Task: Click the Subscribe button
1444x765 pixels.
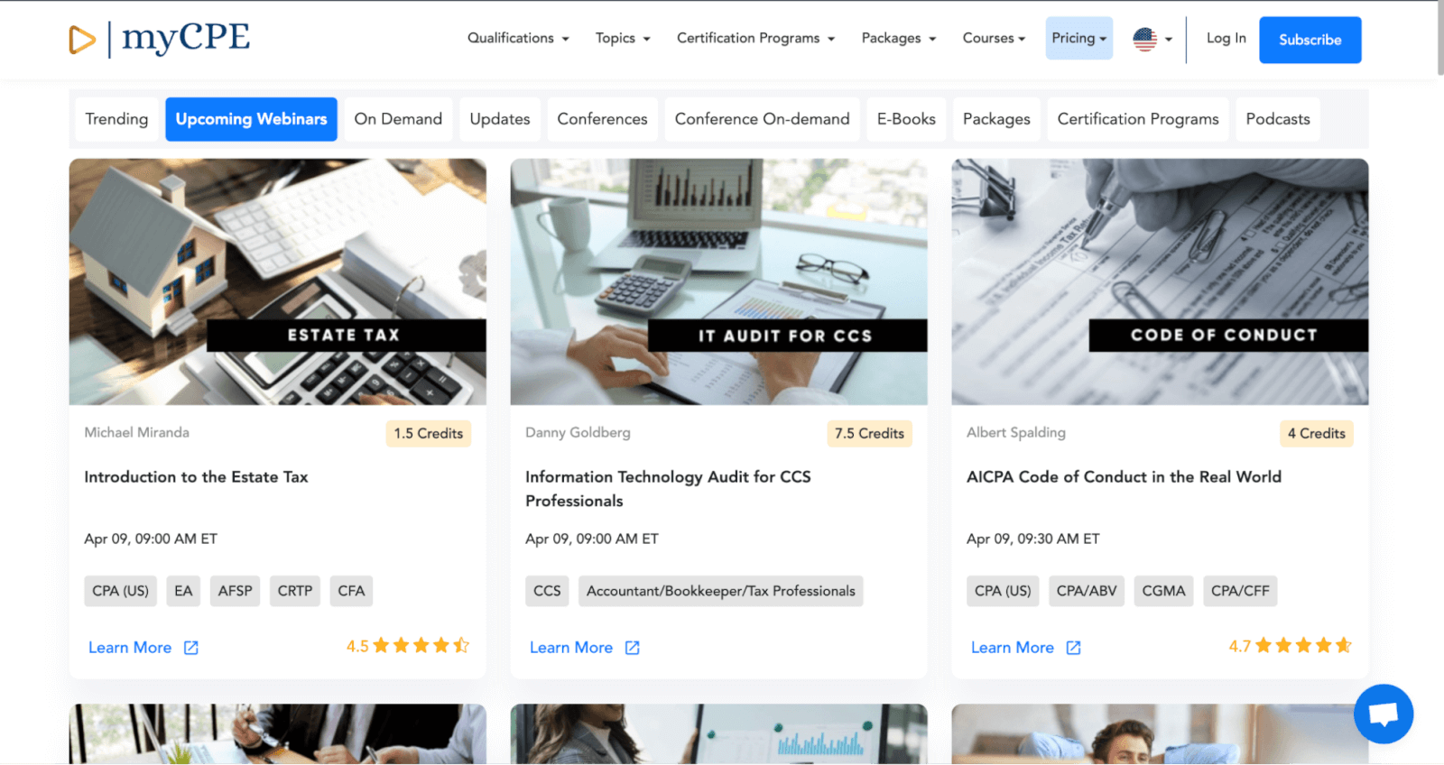Action: 1310,40
